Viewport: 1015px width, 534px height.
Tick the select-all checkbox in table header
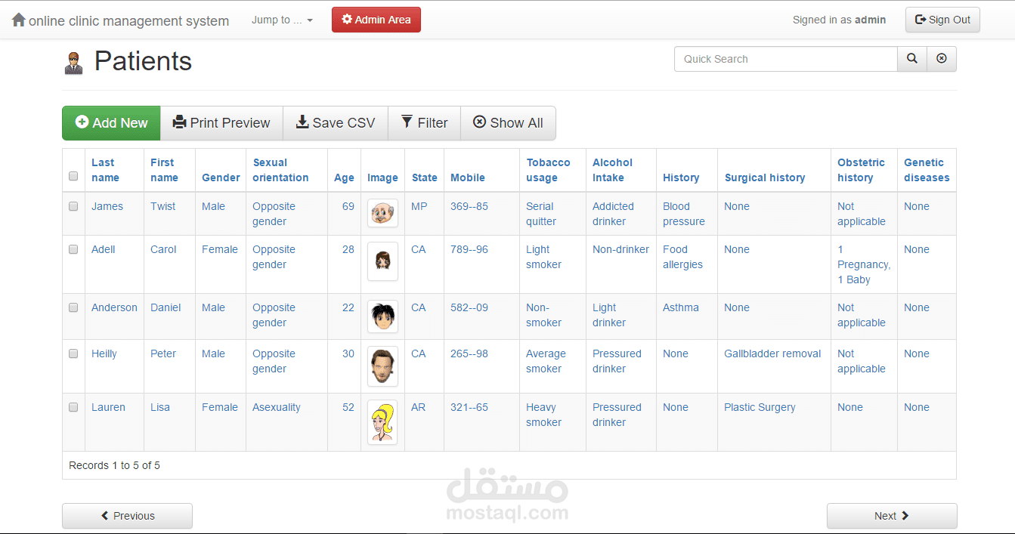pos(73,176)
